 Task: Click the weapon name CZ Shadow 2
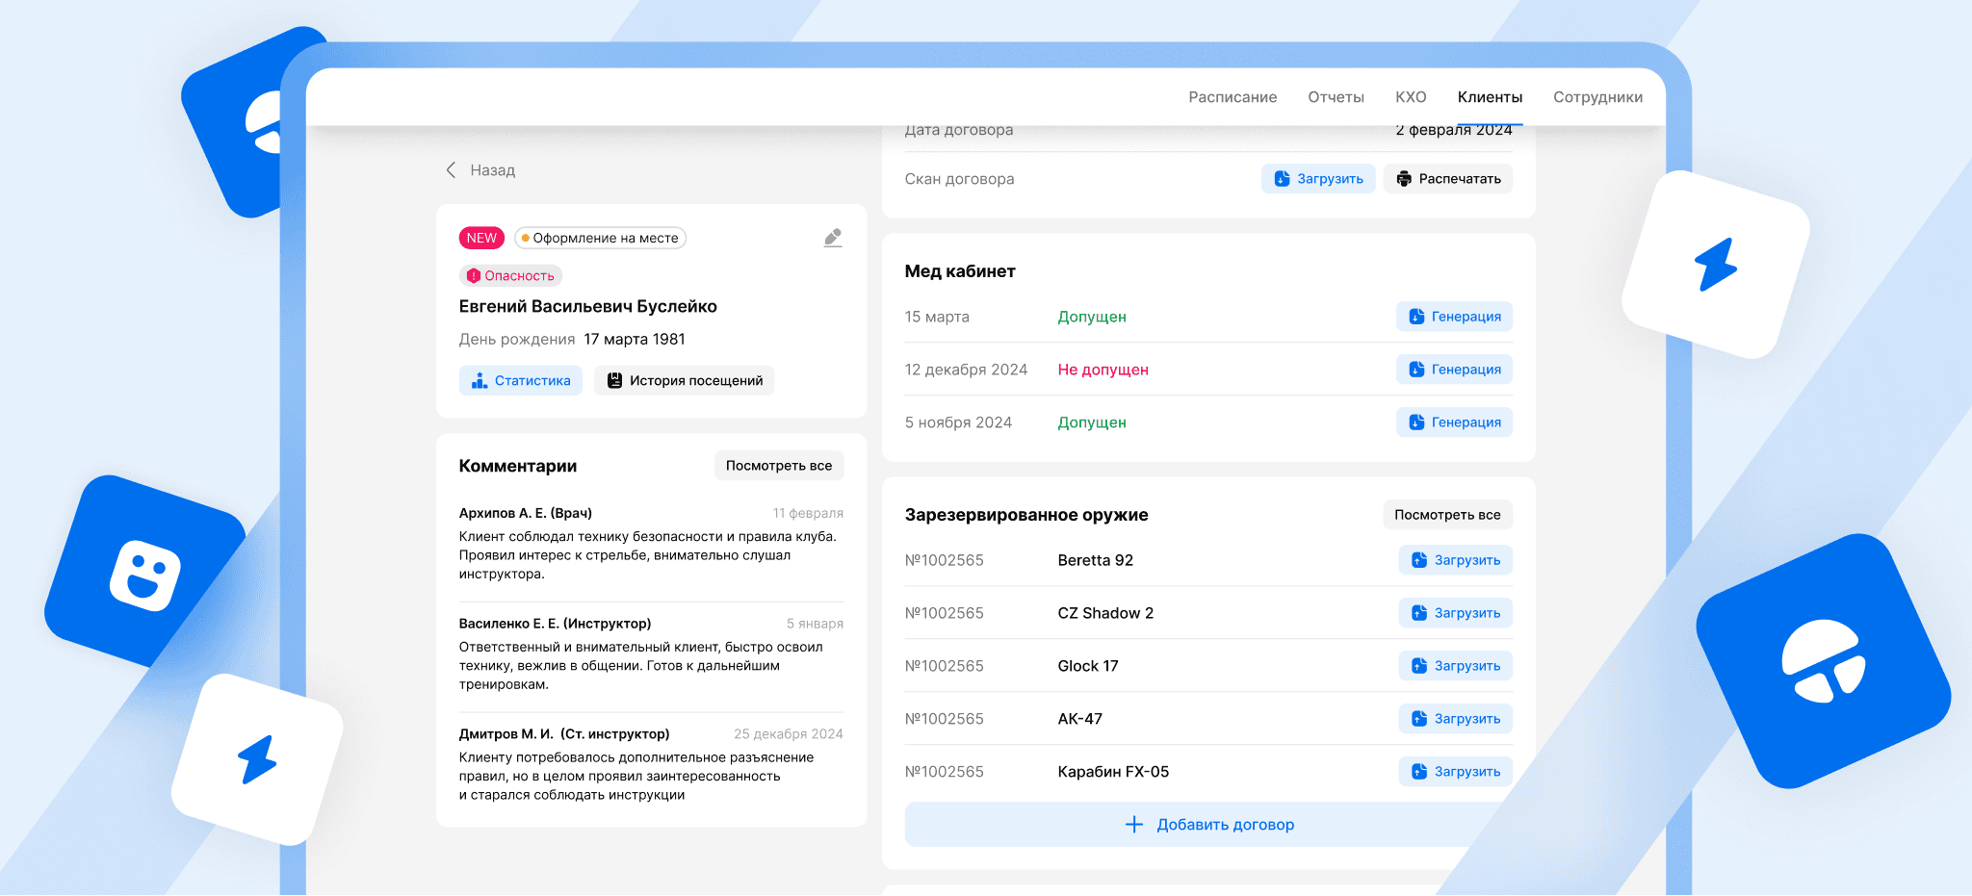(x=1105, y=614)
